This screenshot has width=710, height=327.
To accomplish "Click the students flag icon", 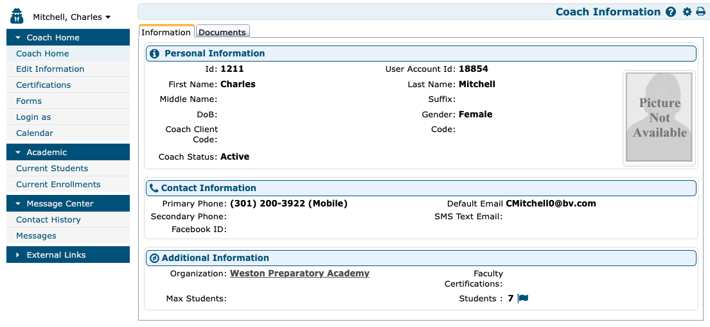I will click(x=522, y=299).
